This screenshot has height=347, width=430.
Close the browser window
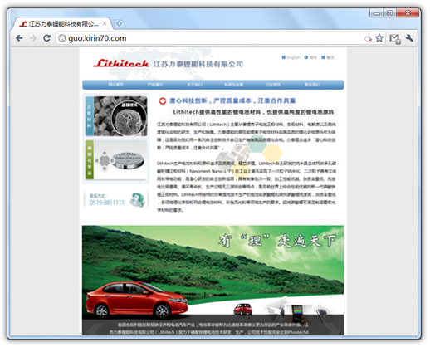[x=408, y=13]
